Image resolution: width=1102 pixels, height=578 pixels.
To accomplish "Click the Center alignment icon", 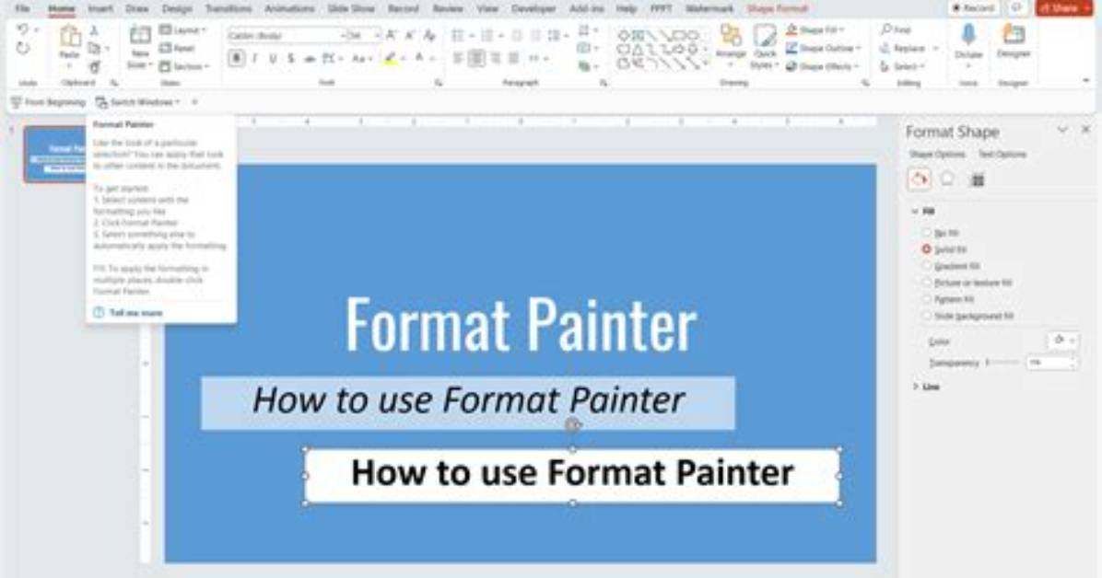I will tap(476, 59).
